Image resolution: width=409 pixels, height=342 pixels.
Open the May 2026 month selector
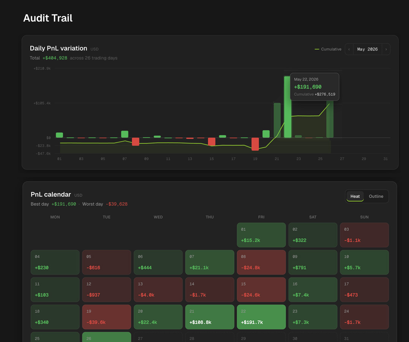point(367,49)
